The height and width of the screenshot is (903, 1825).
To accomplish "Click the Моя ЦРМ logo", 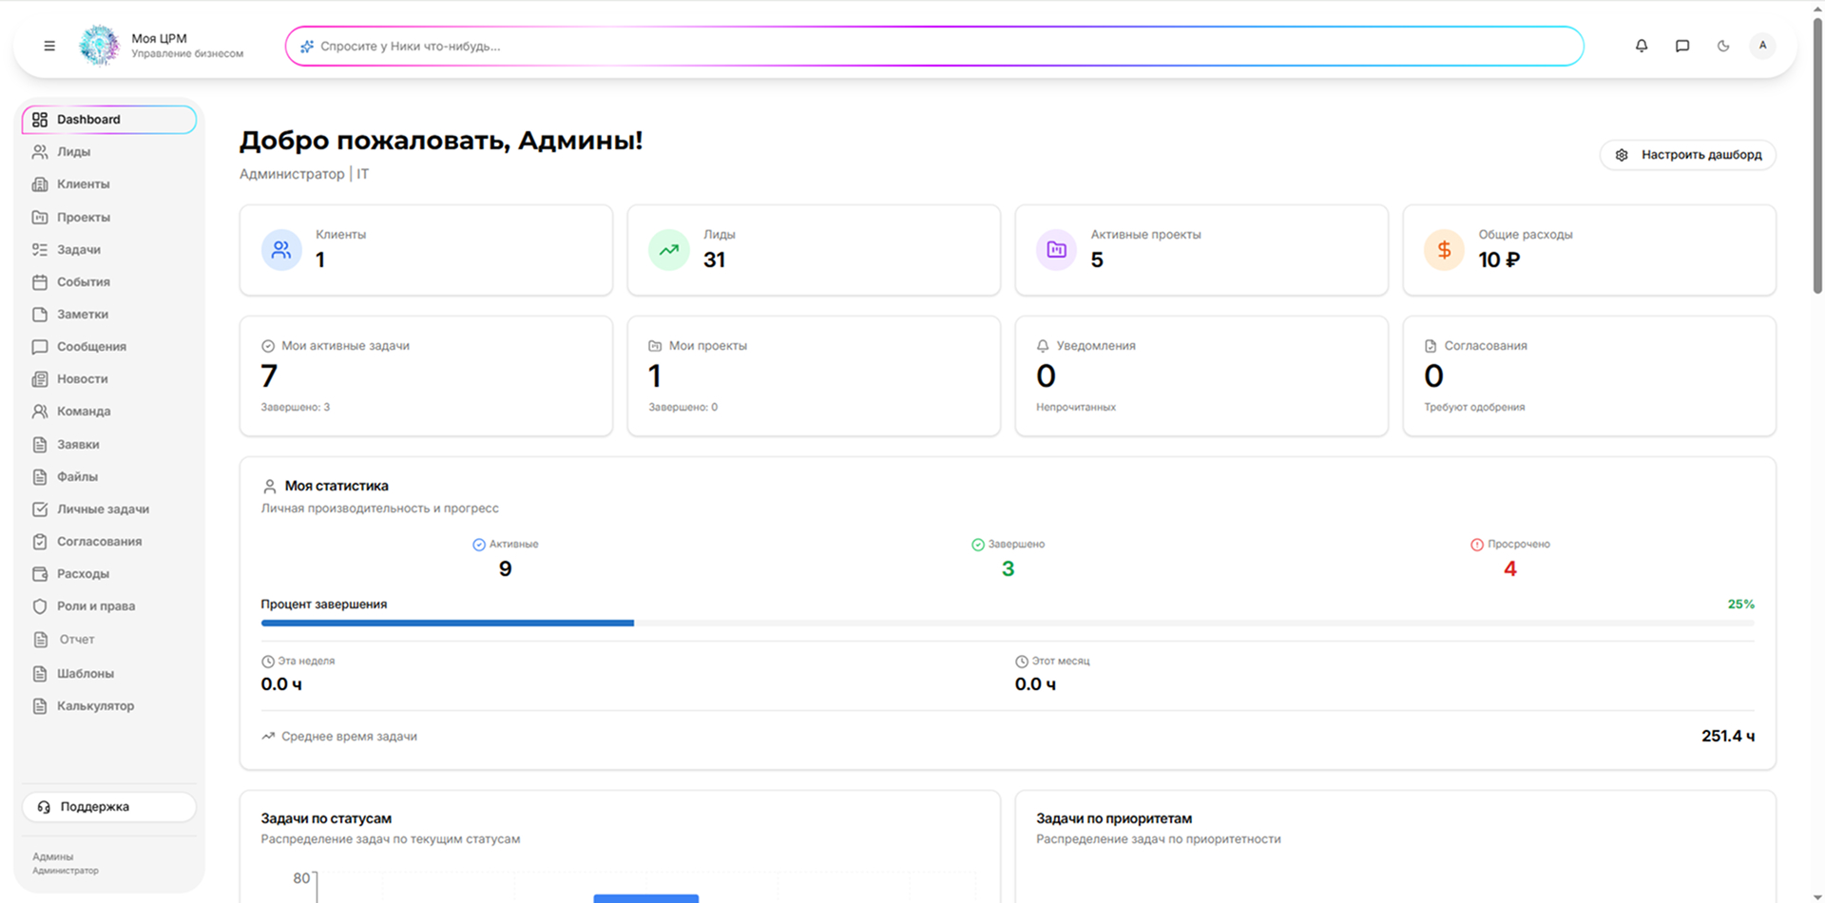I will click(99, 46).
